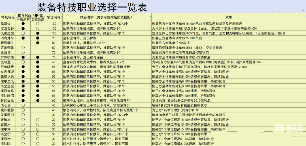Click the 锋芒尽失 skill name cell

point(8,77)
